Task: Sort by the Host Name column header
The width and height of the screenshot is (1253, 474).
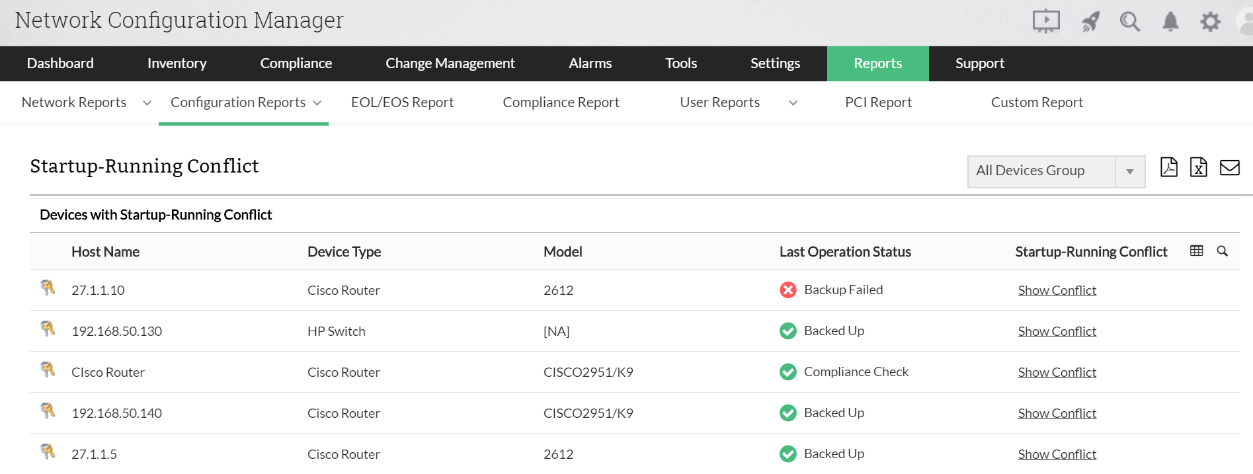Action: click(x=105, y=252)
